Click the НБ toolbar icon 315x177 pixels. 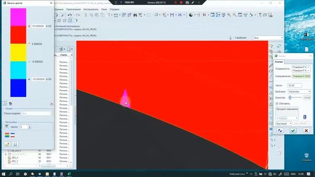point(180,15)
